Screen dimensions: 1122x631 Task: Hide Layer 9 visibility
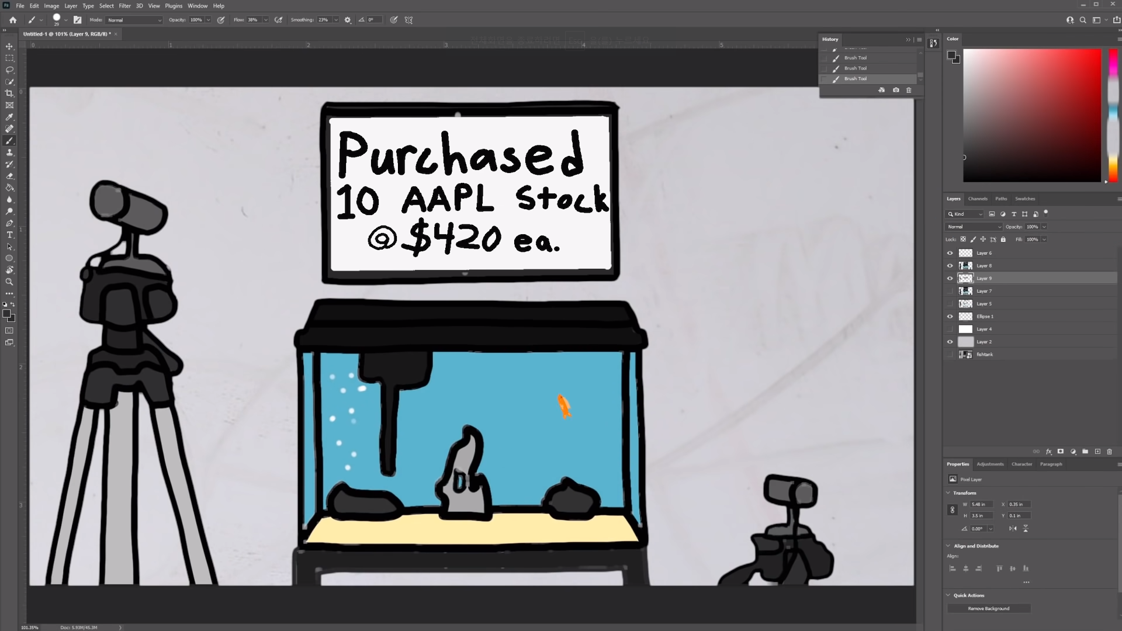950,279
